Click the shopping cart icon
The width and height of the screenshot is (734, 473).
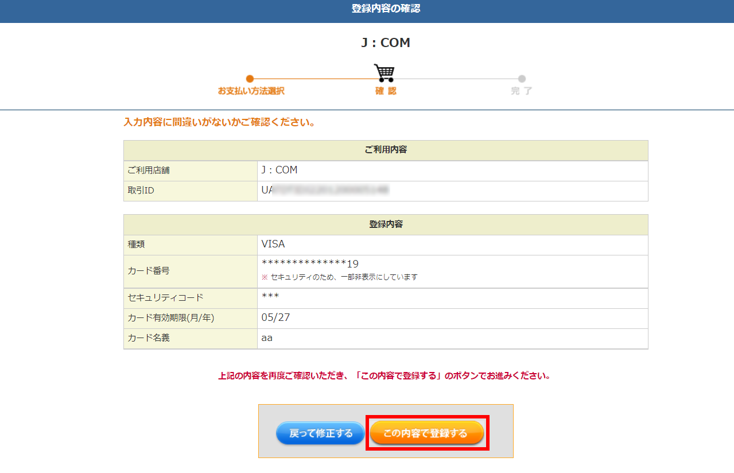click(385, 73)
